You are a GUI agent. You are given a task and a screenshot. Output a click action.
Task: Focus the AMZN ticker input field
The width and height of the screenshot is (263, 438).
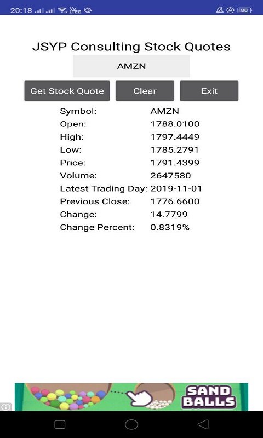point(131,66)
